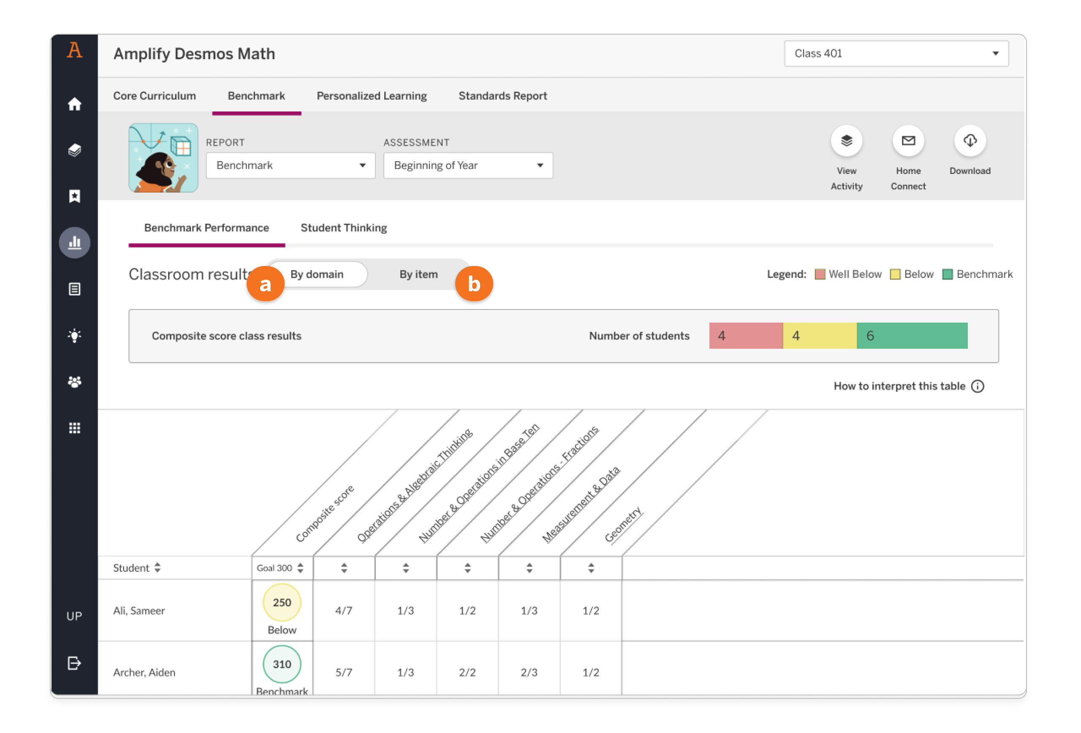The image size is (1081, 733).
Task: Open the students group icon
Action: tap(74, 381)
